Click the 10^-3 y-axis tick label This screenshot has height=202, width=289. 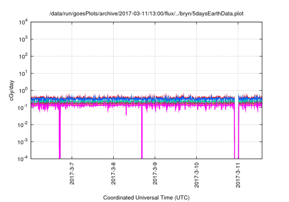tap(23, 142)
